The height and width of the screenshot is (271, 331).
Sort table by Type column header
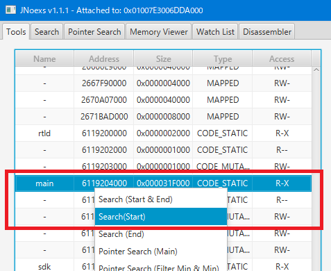coord(223,58)
